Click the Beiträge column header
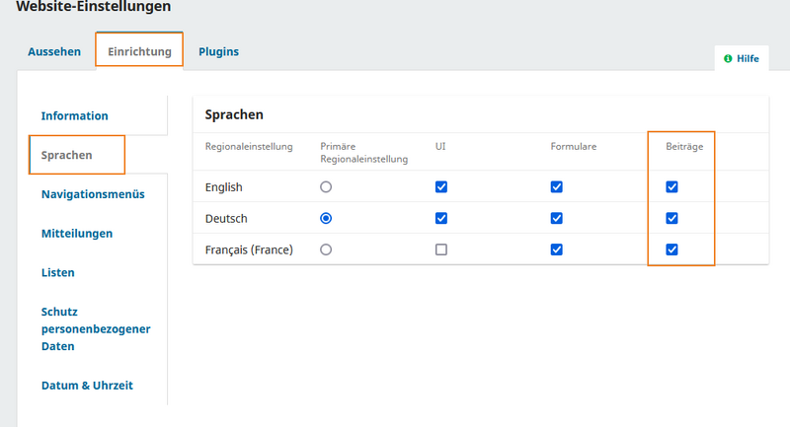 coord(684,146)
